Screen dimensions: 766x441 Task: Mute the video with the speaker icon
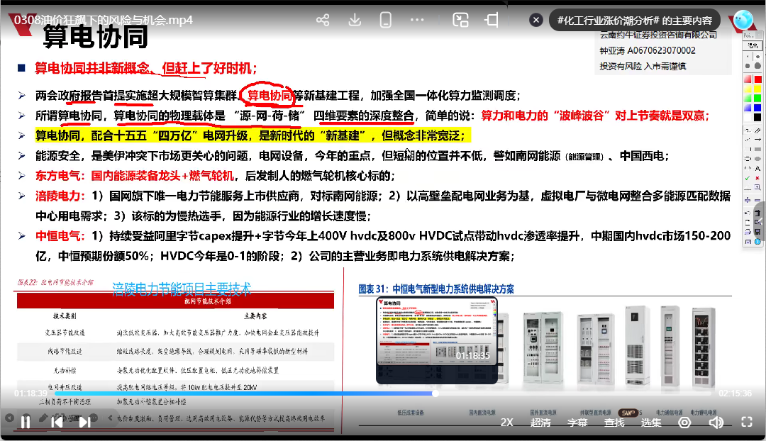click(x=716, y=423)
